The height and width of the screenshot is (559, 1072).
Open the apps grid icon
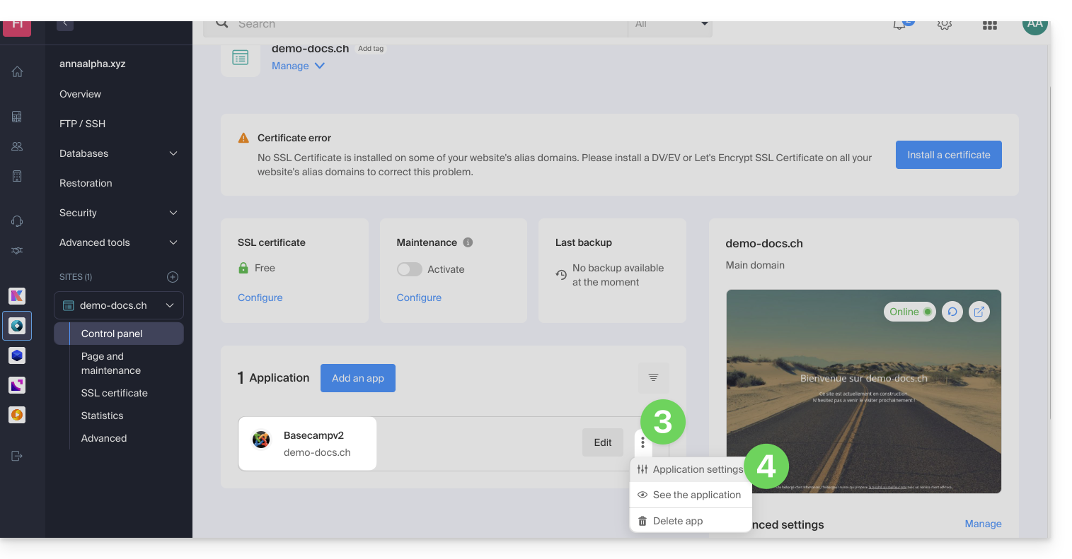click(989, 25)
